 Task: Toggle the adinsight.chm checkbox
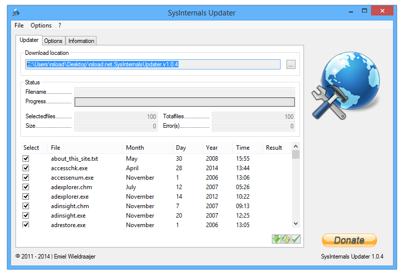(x=26, y=206)
